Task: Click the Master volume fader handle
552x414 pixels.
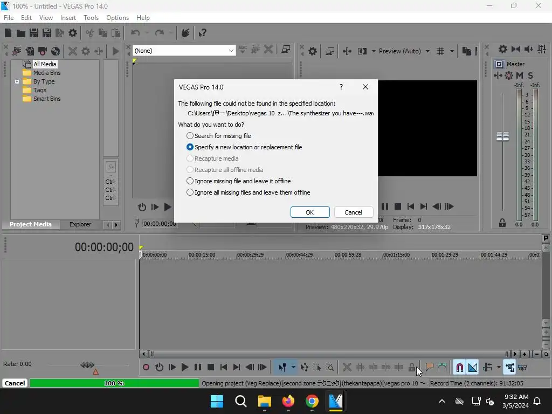Action: point(502,136)
